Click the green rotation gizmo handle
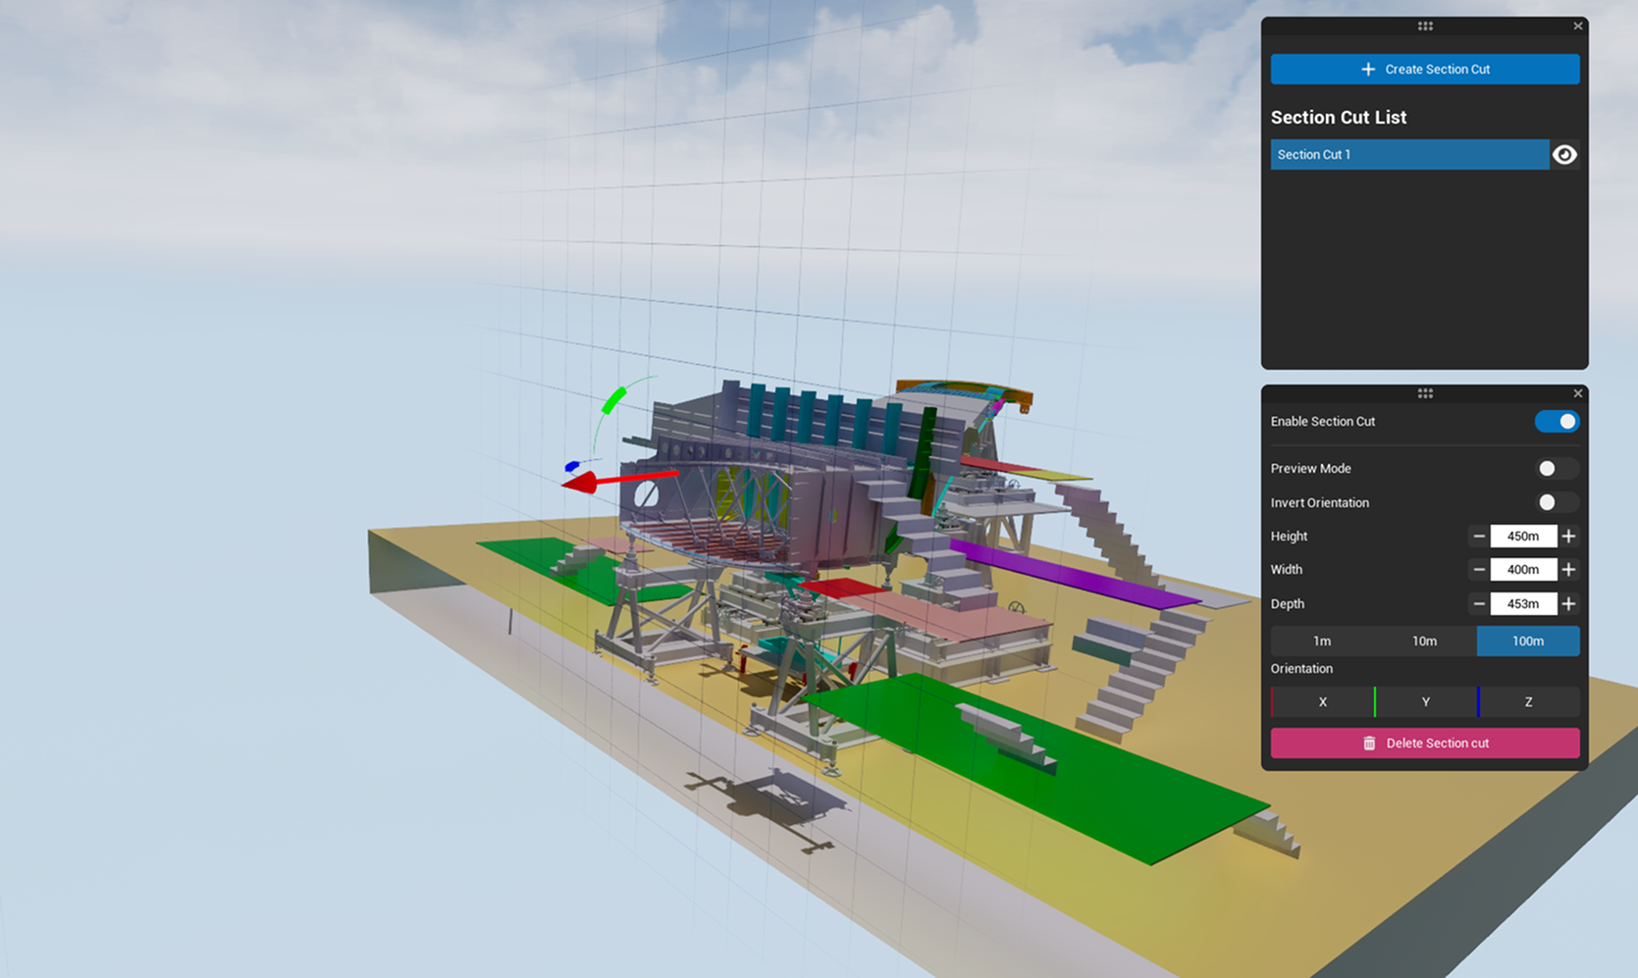This screenshot has width=1638, height=978. pyautogui.click(x=613, y=400)
